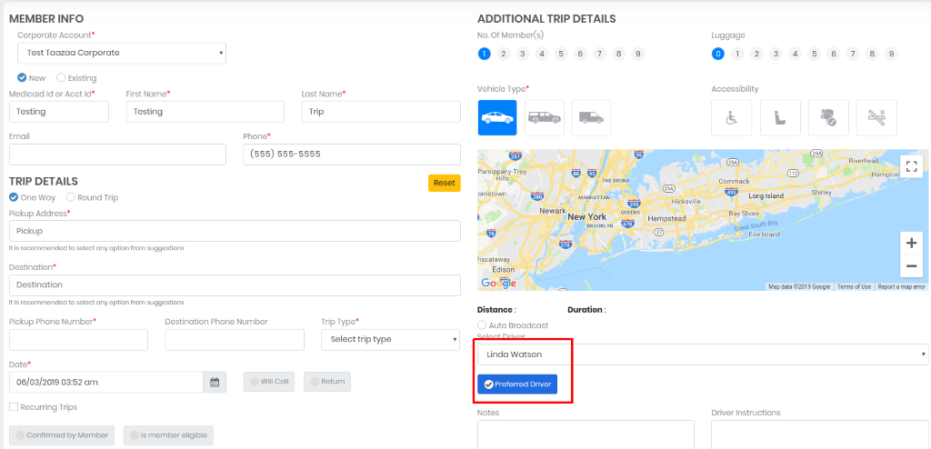Set number of members to 4
The image size is (931, 449).
[x=542, y=54]
